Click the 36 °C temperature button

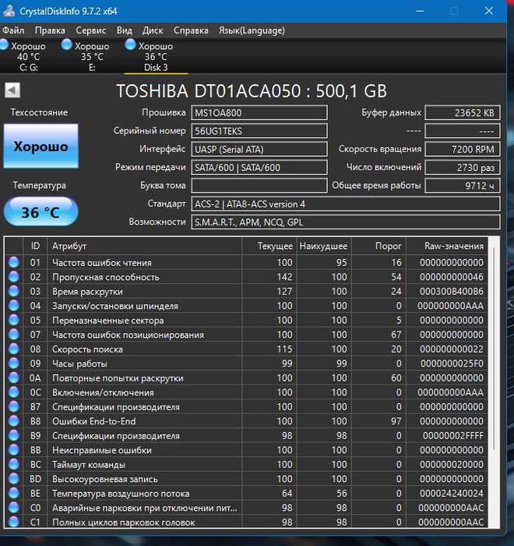click(x=41, y=212)
